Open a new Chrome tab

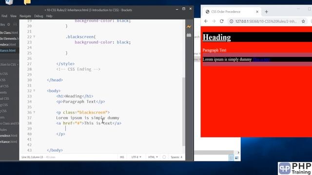coord(267,12)
